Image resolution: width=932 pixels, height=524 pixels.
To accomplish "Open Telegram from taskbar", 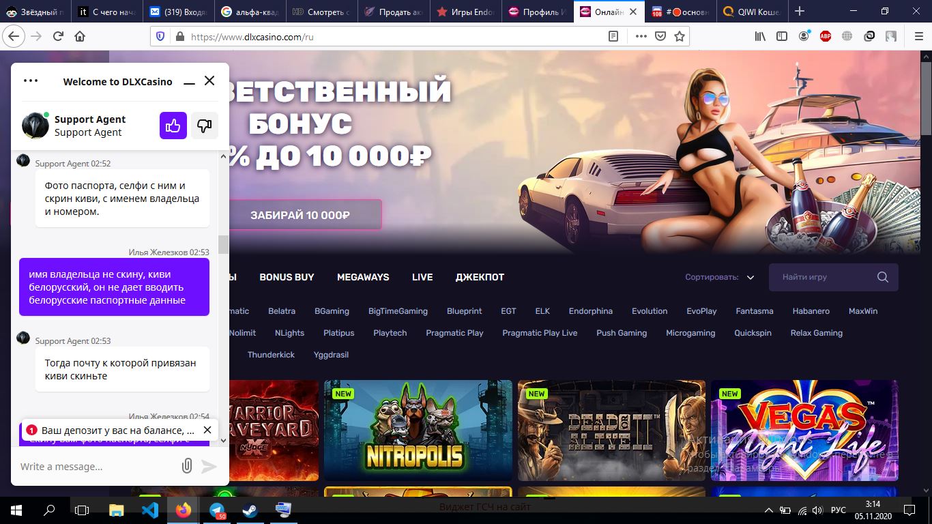I will click(216, 510).
